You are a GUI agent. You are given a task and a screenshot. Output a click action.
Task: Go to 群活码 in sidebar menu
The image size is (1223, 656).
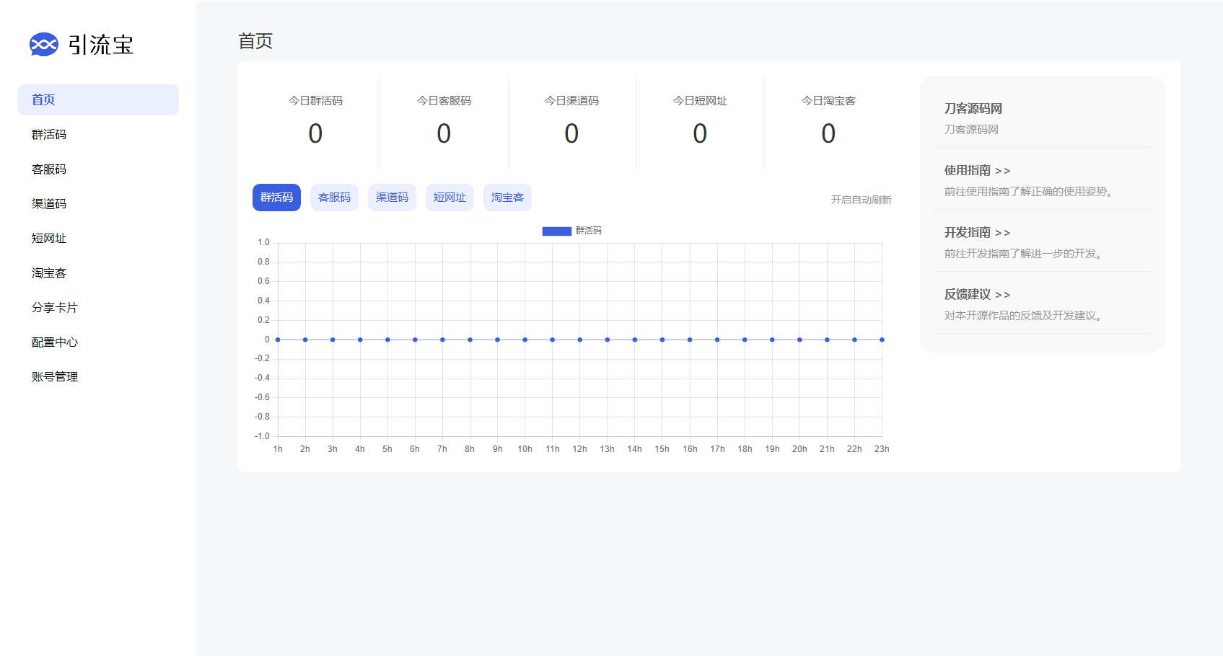coord(49,135)
